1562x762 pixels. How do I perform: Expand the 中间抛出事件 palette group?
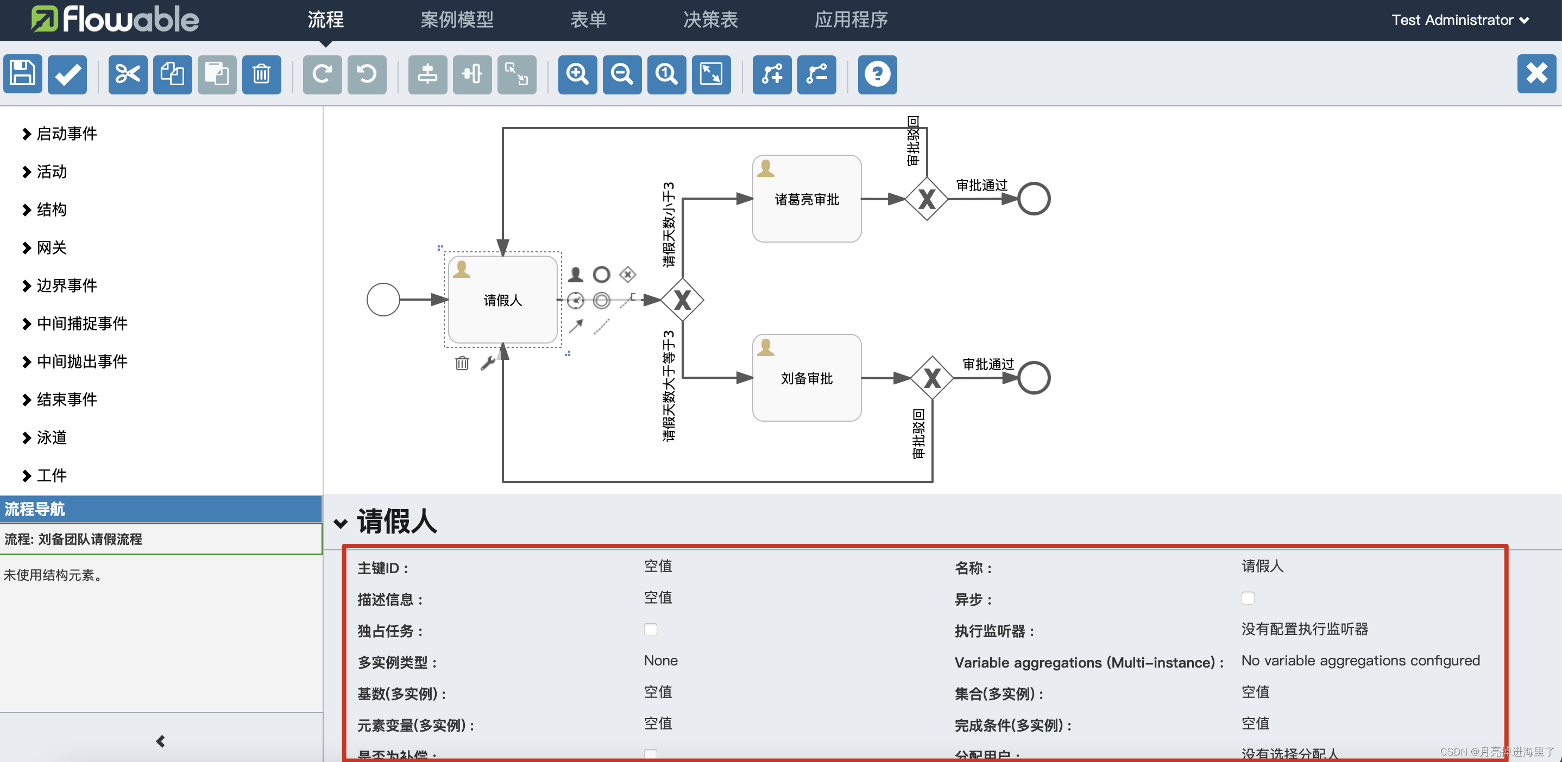(x=74, y=361)
